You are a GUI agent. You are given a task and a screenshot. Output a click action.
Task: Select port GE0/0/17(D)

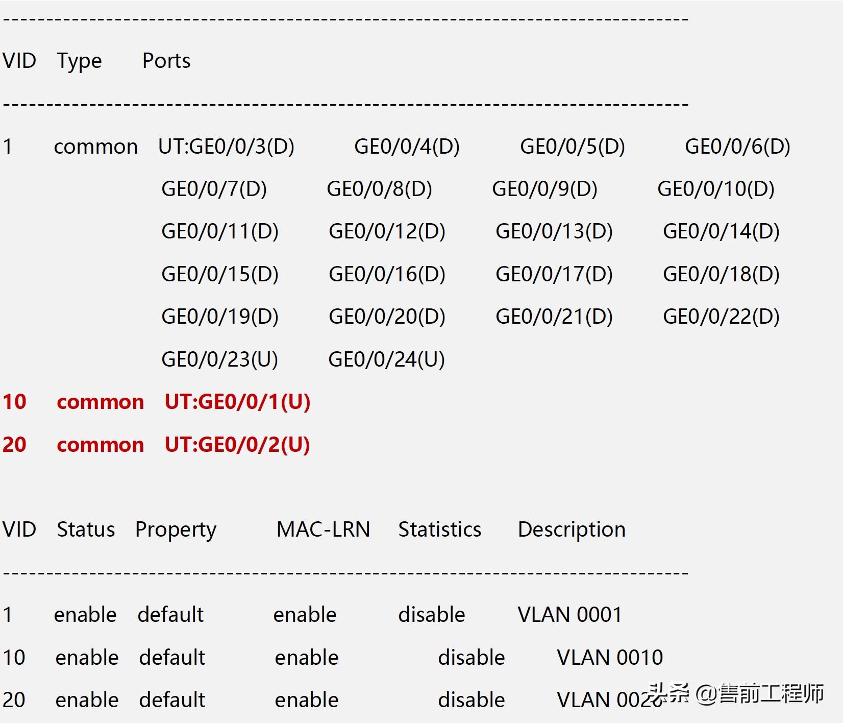tap(554, 274)
